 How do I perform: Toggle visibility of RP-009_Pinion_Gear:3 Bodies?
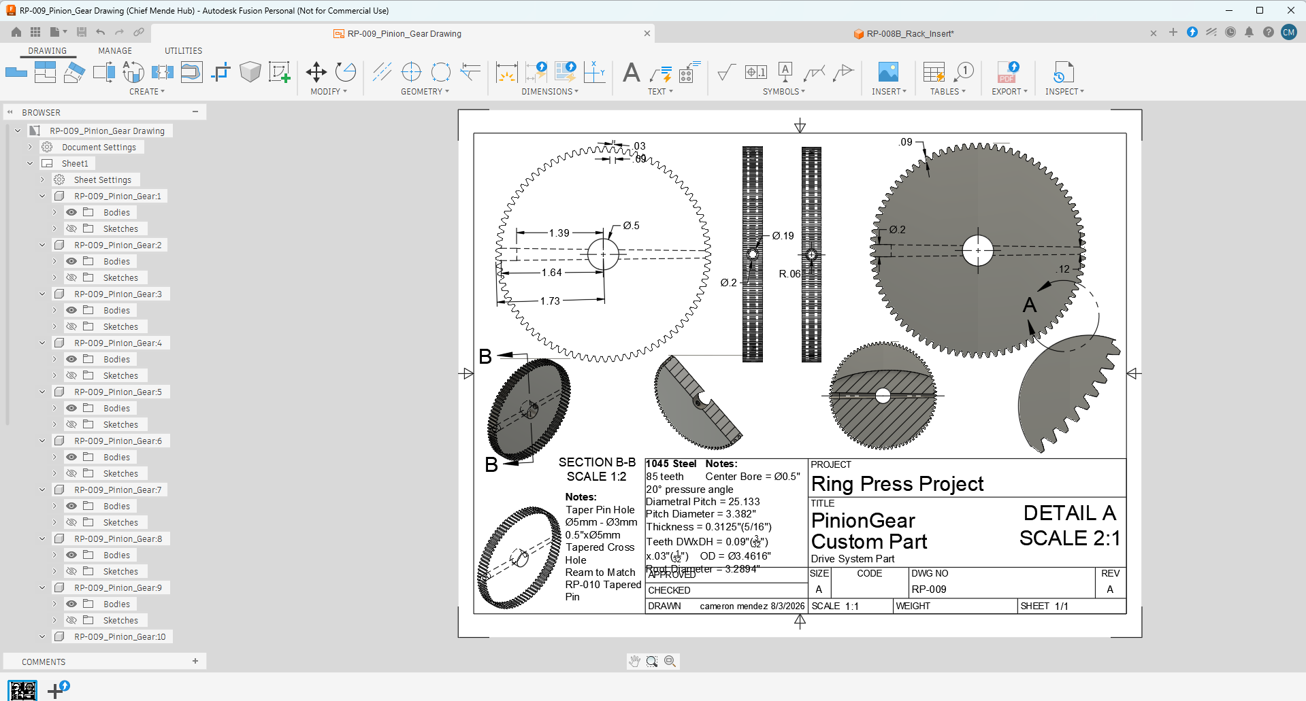coord(71,310)
